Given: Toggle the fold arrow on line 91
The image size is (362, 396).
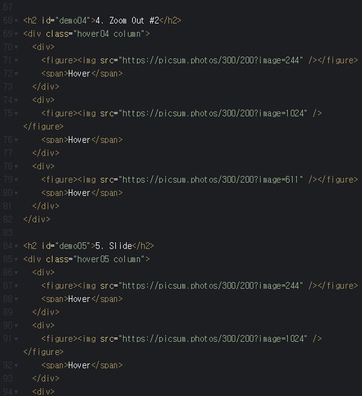Looking at the screenshot, I should [16, 339].
